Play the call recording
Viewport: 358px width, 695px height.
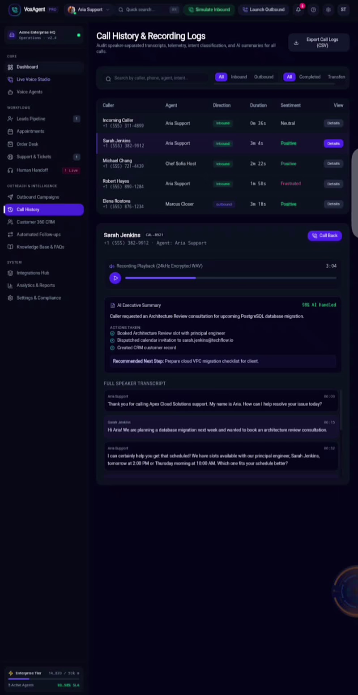click(115, 278)
